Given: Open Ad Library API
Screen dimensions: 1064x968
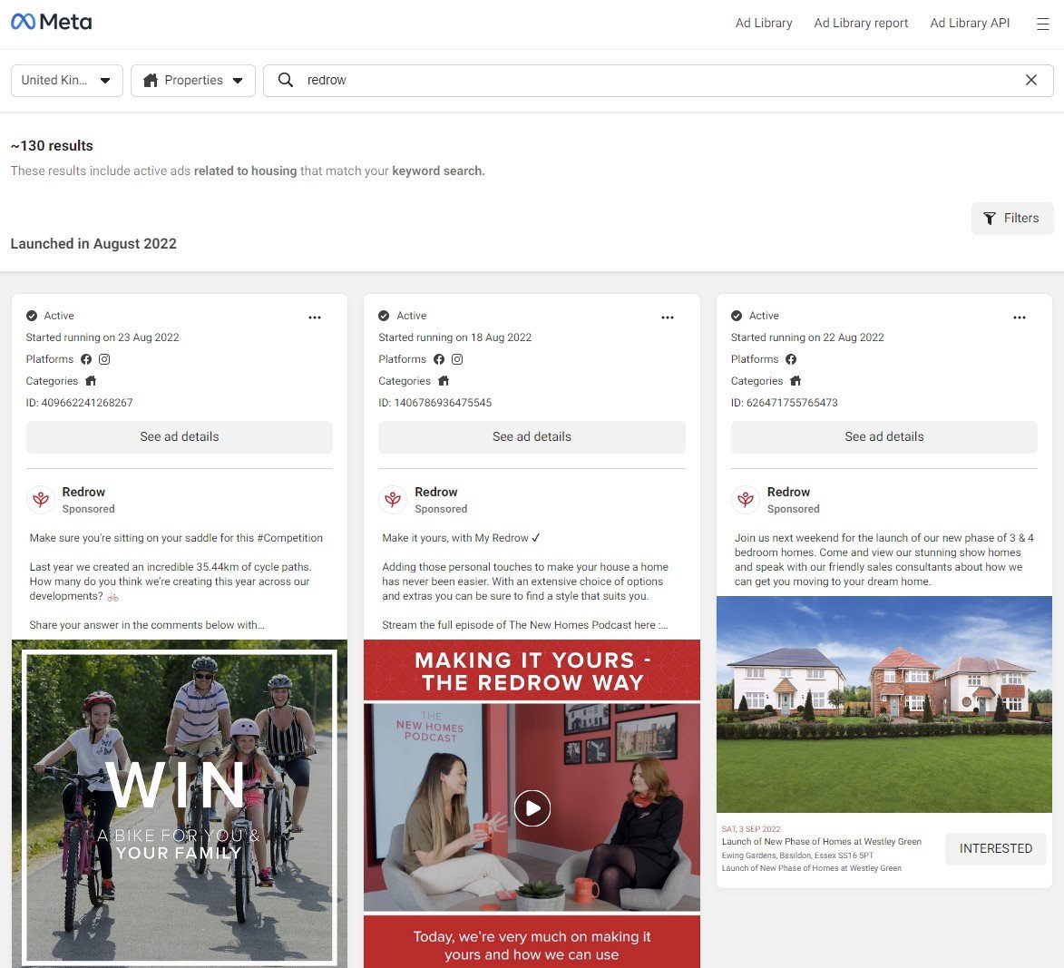Looking at the screenshot, I should 970,23.
